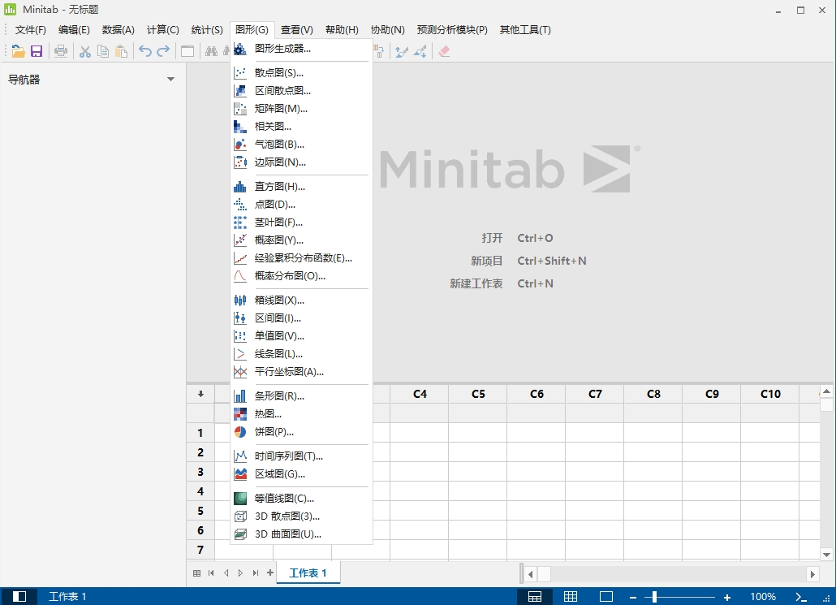Click the pink eraser toolbar icon
This screenshot has width=836, height=605.
click(x=444, y=51)
